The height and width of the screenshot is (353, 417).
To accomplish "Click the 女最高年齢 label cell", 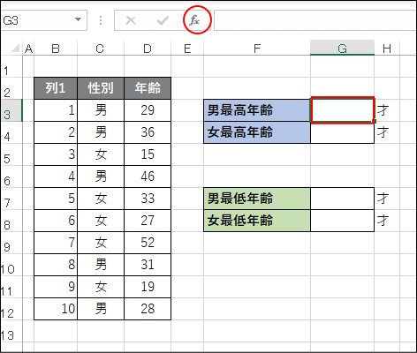I will 257,132.
